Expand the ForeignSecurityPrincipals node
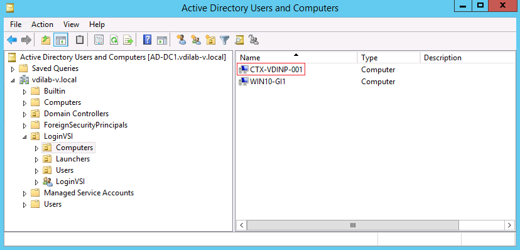This screenshot has height=250, width=520. [x=25, y=126]
